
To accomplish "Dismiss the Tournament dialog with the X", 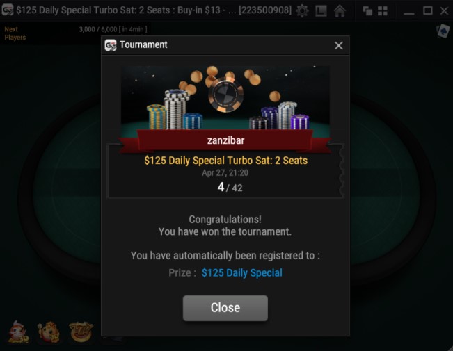I will (339, 45).
